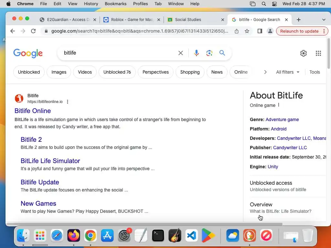Switch to E2Guardian - Access Denied tab
The height and width of the screenshot is (248, 331).
click(x=68, y=20)
